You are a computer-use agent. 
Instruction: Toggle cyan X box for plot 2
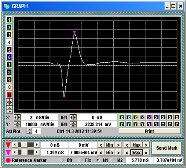tap(129, 117)
